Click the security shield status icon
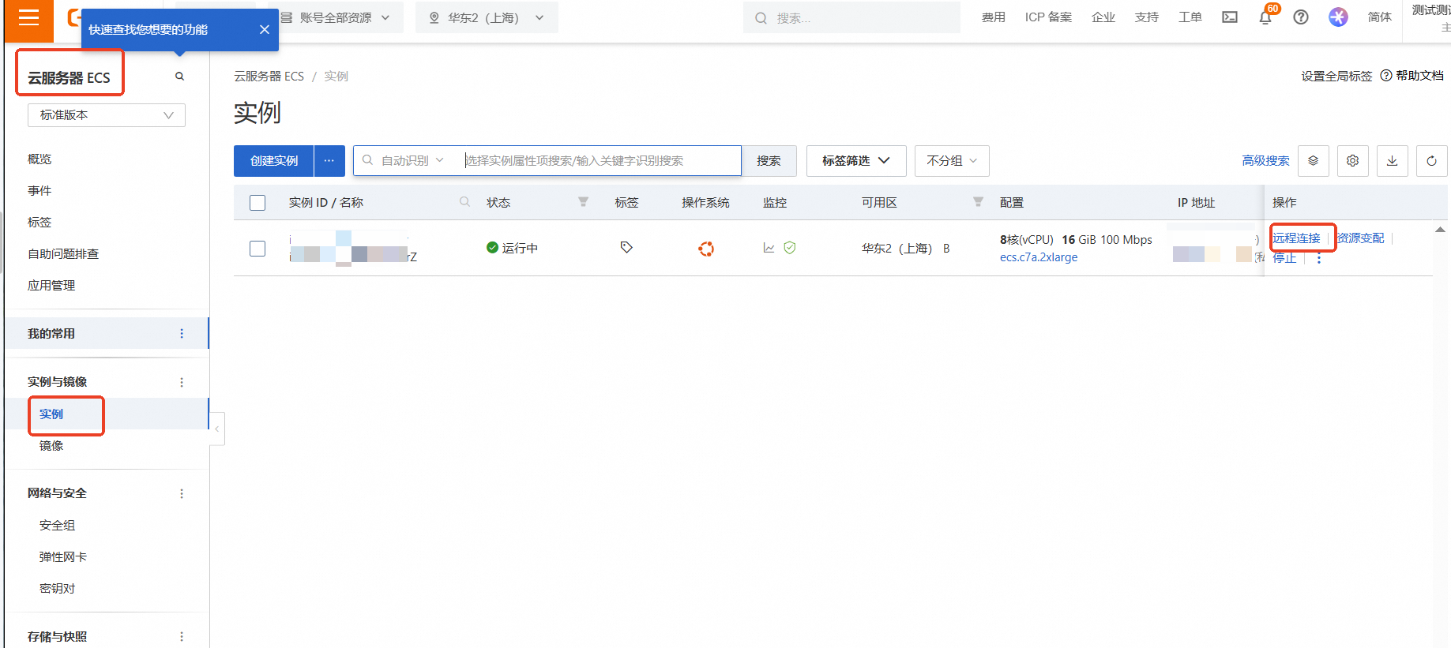This screenshot has width=1451, height=648. pyautogui.click(x=790, y=248)
